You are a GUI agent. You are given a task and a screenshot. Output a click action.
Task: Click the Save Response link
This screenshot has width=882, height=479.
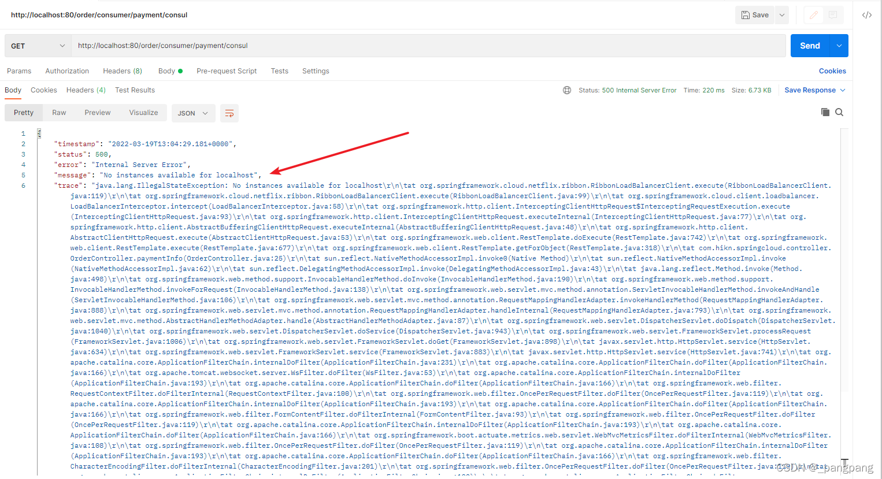(810, 90)
